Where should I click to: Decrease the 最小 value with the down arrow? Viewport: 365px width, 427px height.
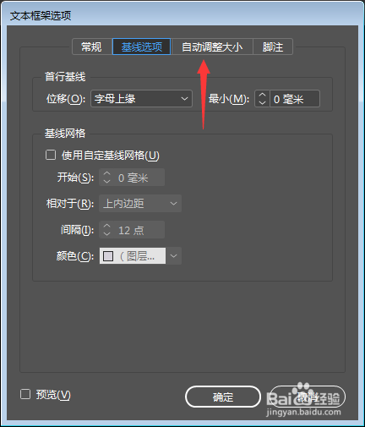(262, 102)
